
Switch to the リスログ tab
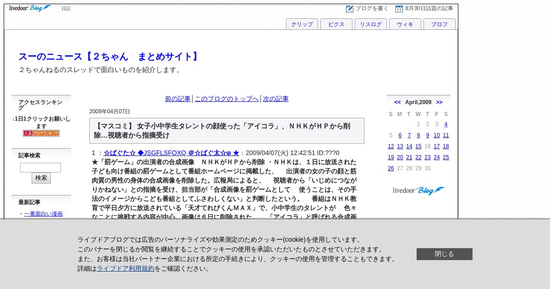[371, 24]
